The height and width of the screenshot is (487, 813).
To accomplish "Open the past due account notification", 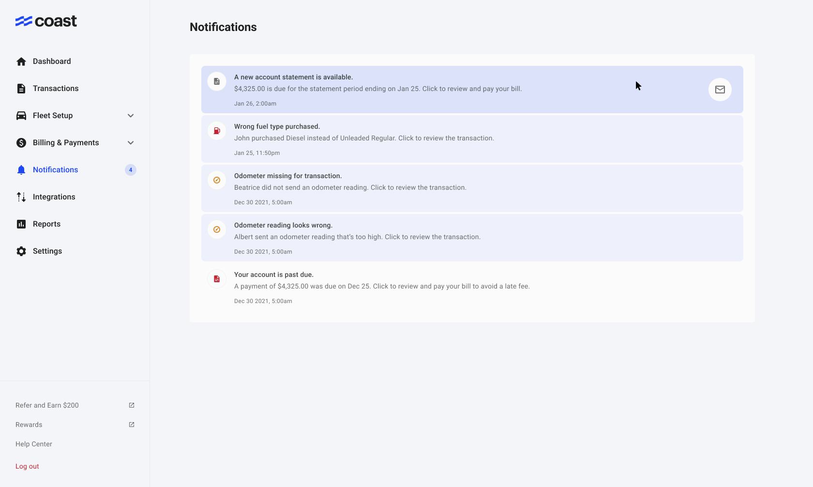I will pyautogui.click(x=382, y=286).
